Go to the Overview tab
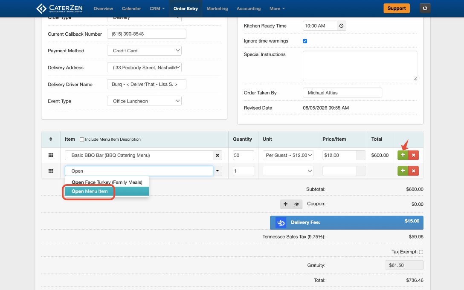Viewport: 464px width, 290px height. tap(103, 9)
